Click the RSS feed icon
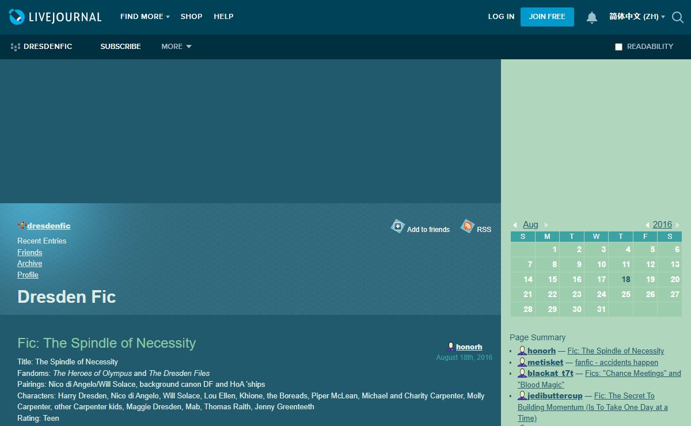Viewport: 691px width, 426px height. click(468, 226)
